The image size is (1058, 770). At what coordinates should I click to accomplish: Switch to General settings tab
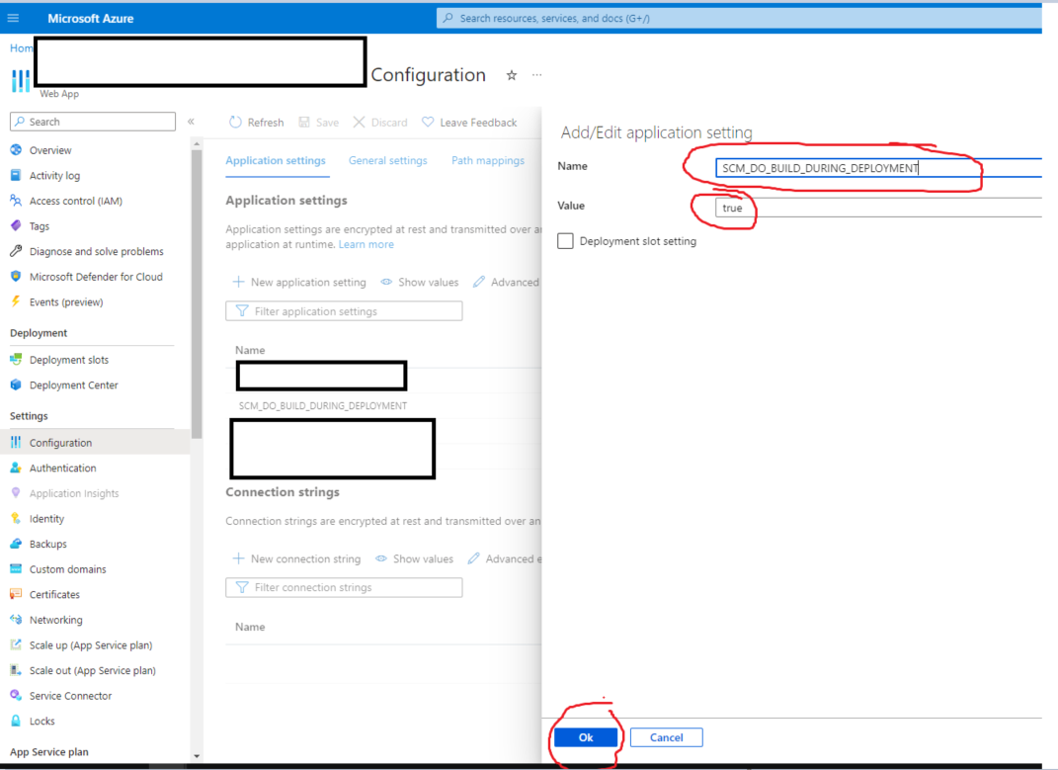(388, 161)
